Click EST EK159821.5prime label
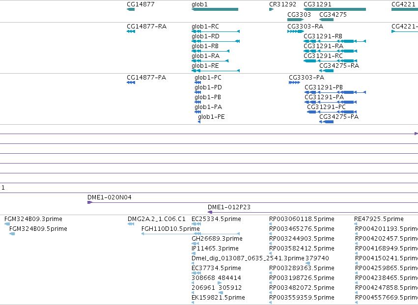 218,298
